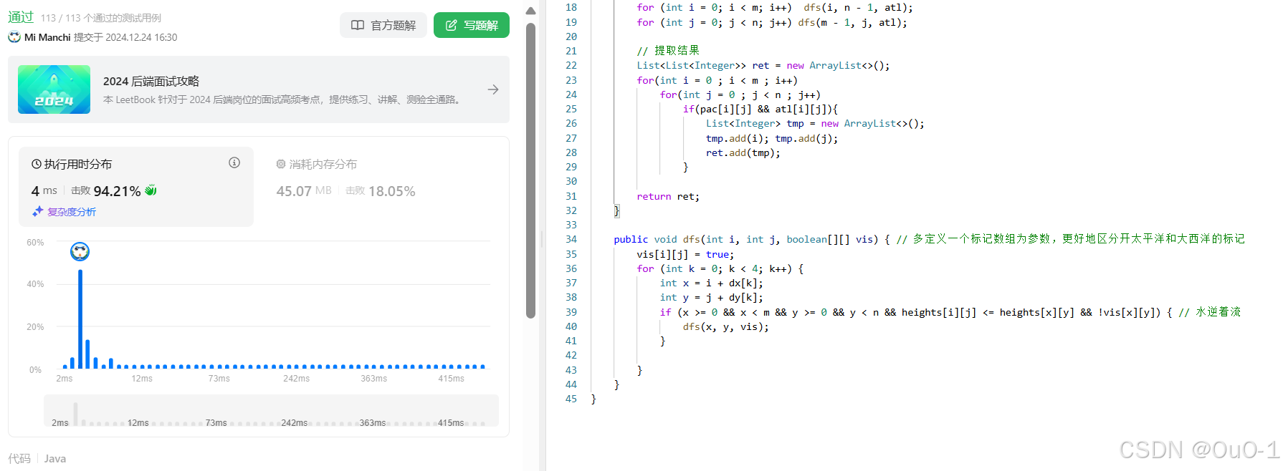Click the 113 / 113 个通过的测试用例 text
The image size is (1283, 471).
101,18
